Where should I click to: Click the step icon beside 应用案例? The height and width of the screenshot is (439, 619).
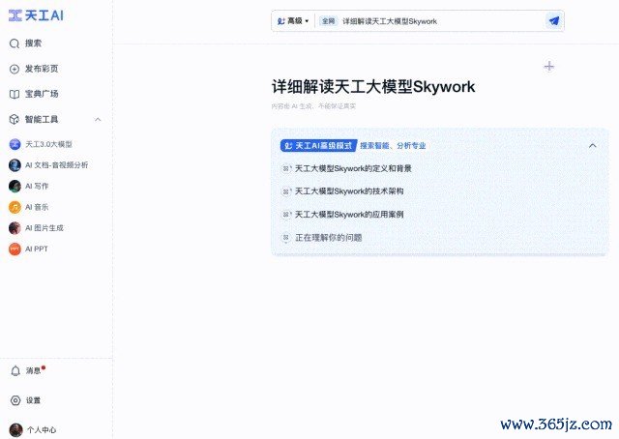point(286,215)
